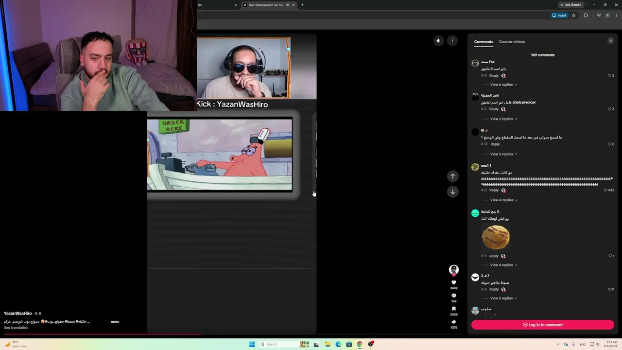Like the emoji sticker comment with 1 like

point(610,256)
